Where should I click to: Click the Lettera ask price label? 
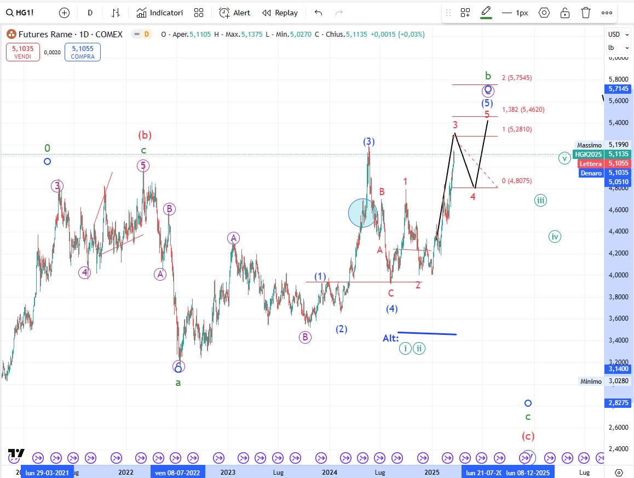[x=590, y=163]
